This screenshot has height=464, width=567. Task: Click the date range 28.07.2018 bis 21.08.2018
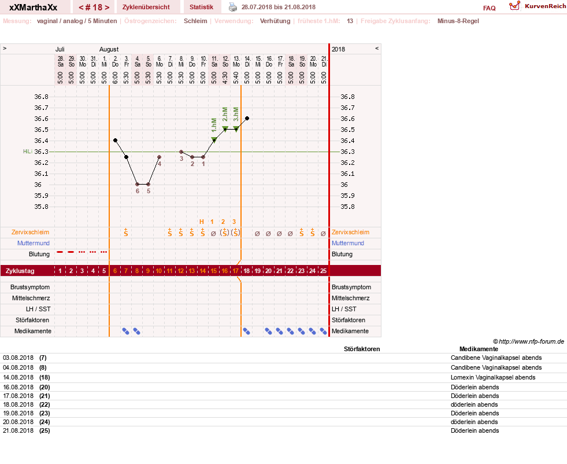click(x=279, y=7)
